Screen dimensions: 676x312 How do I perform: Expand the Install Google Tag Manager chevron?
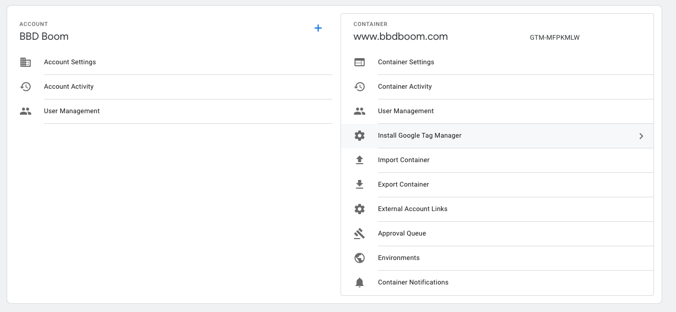point(641,136)
